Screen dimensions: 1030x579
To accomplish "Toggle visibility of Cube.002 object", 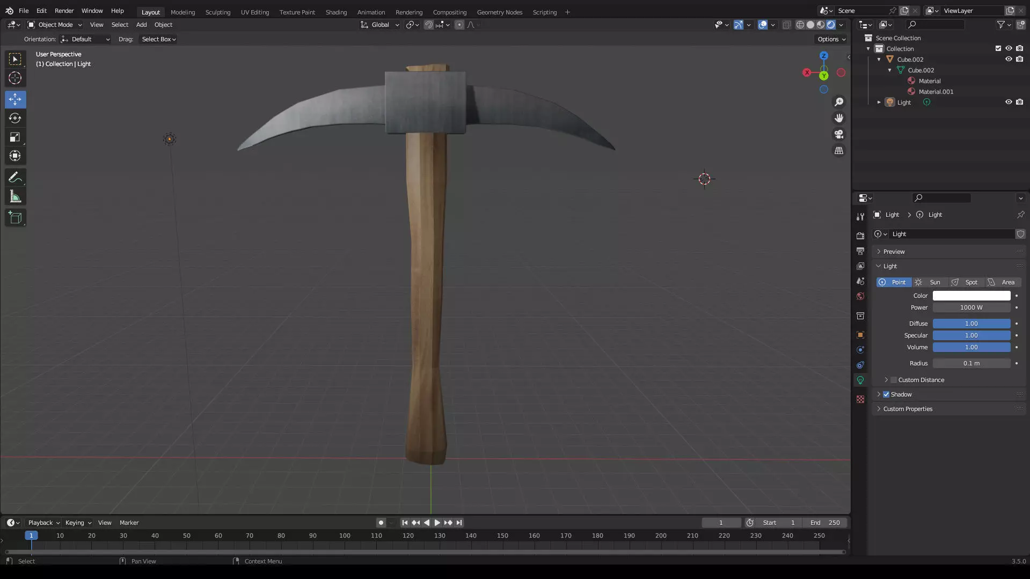I will click(1009, 59).
